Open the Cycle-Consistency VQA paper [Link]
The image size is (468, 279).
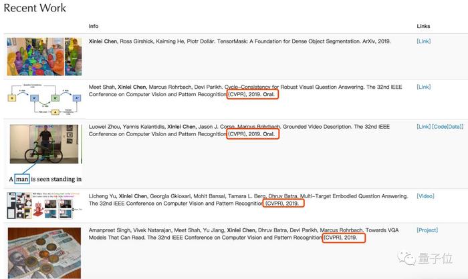423,87
